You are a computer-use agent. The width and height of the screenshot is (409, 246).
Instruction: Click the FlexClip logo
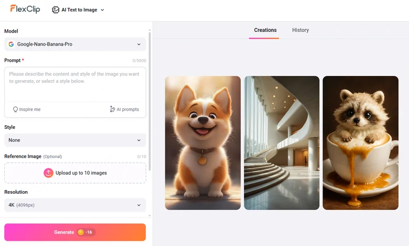[25, 9]
